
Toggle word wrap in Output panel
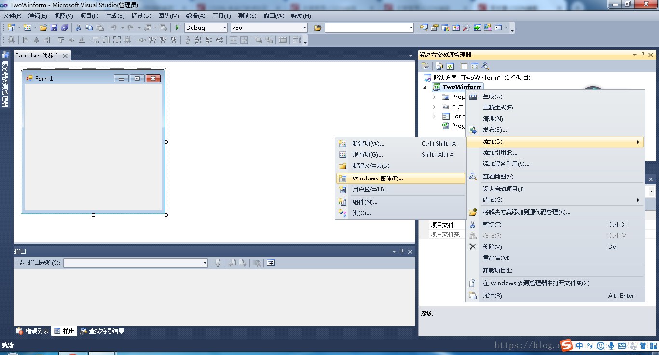tap(271, 263)
